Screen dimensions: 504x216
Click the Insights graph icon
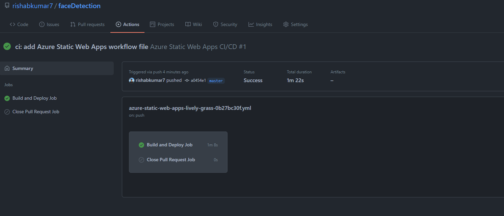pos(251,24)
